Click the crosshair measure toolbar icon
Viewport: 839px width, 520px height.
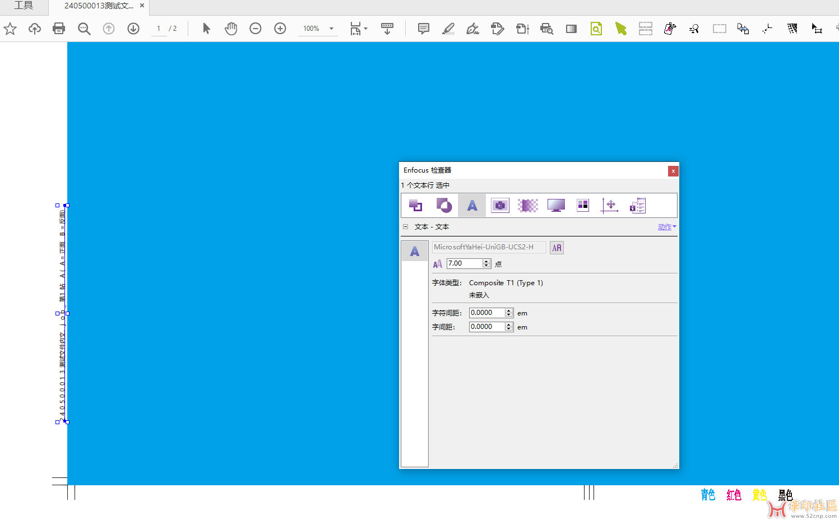point(767,29)
